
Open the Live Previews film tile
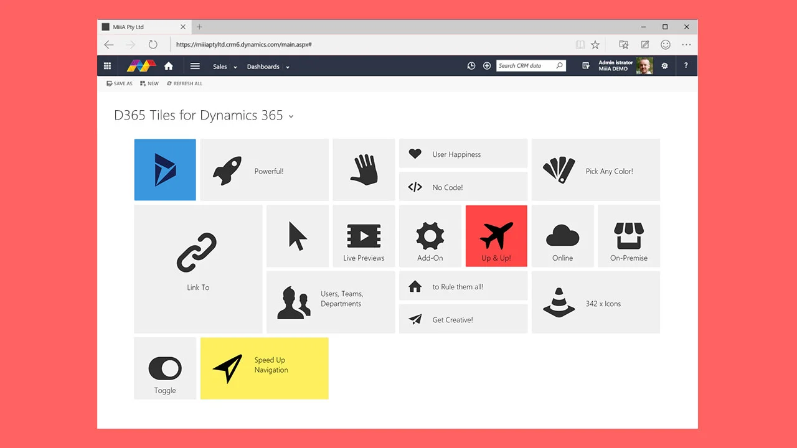tap(364, 236)
